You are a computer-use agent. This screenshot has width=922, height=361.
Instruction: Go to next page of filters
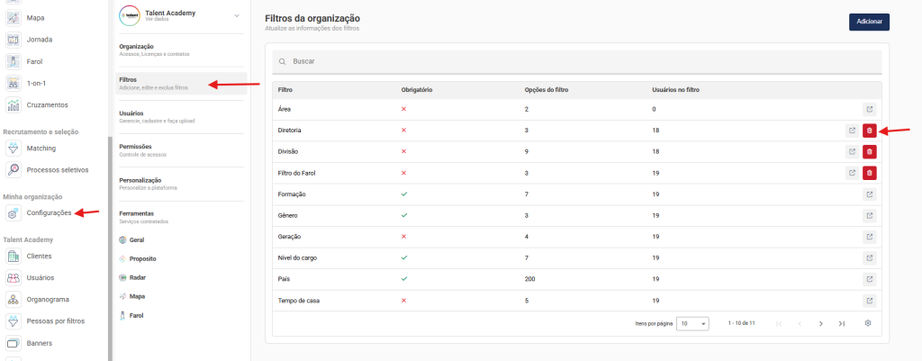click(820, 323)
